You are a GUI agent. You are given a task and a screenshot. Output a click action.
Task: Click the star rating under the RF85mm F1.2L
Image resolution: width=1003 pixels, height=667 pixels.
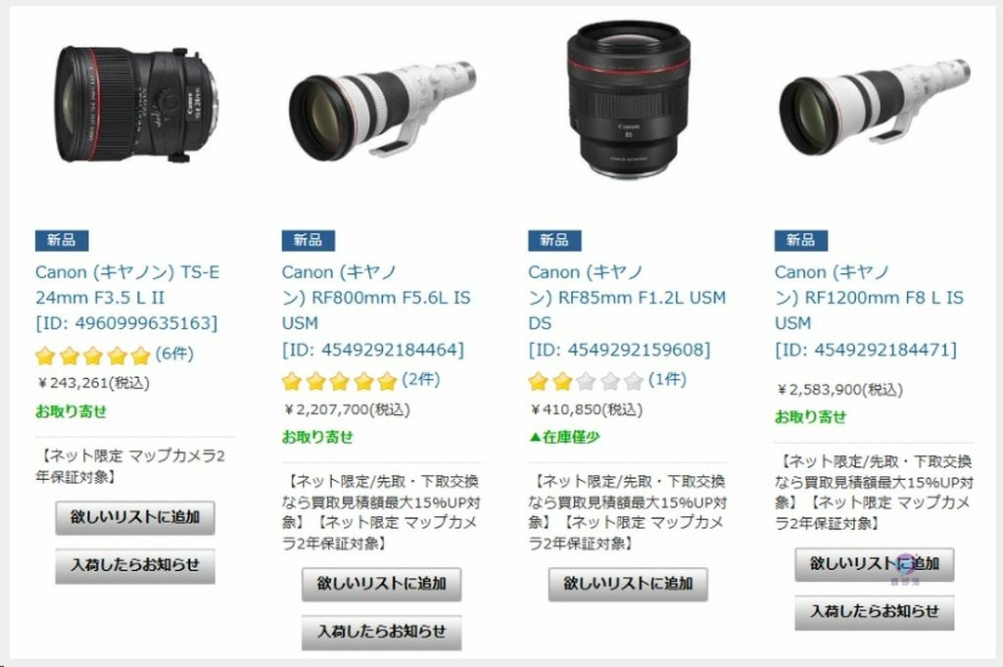click(586, 382)
